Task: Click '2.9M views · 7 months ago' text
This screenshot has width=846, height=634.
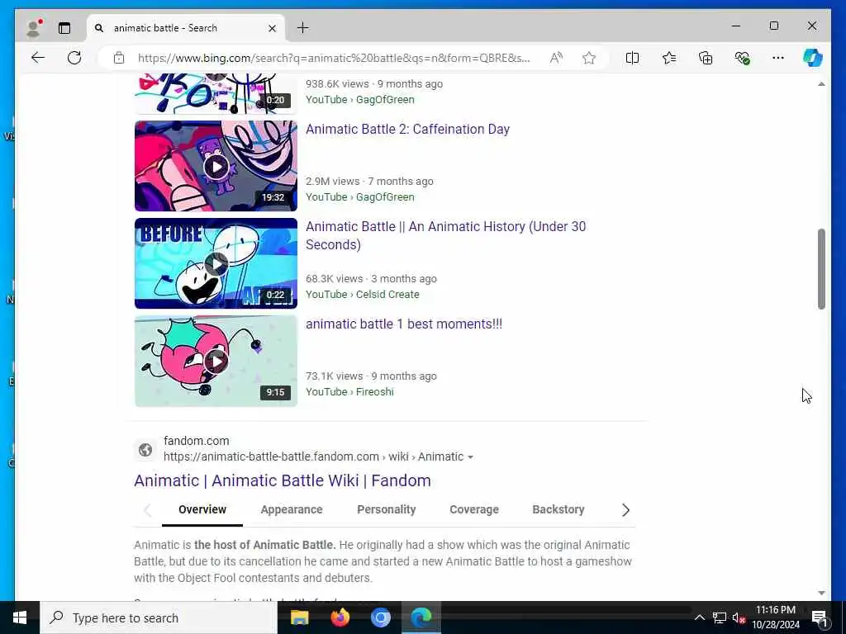Action: (x=369, y=181)
